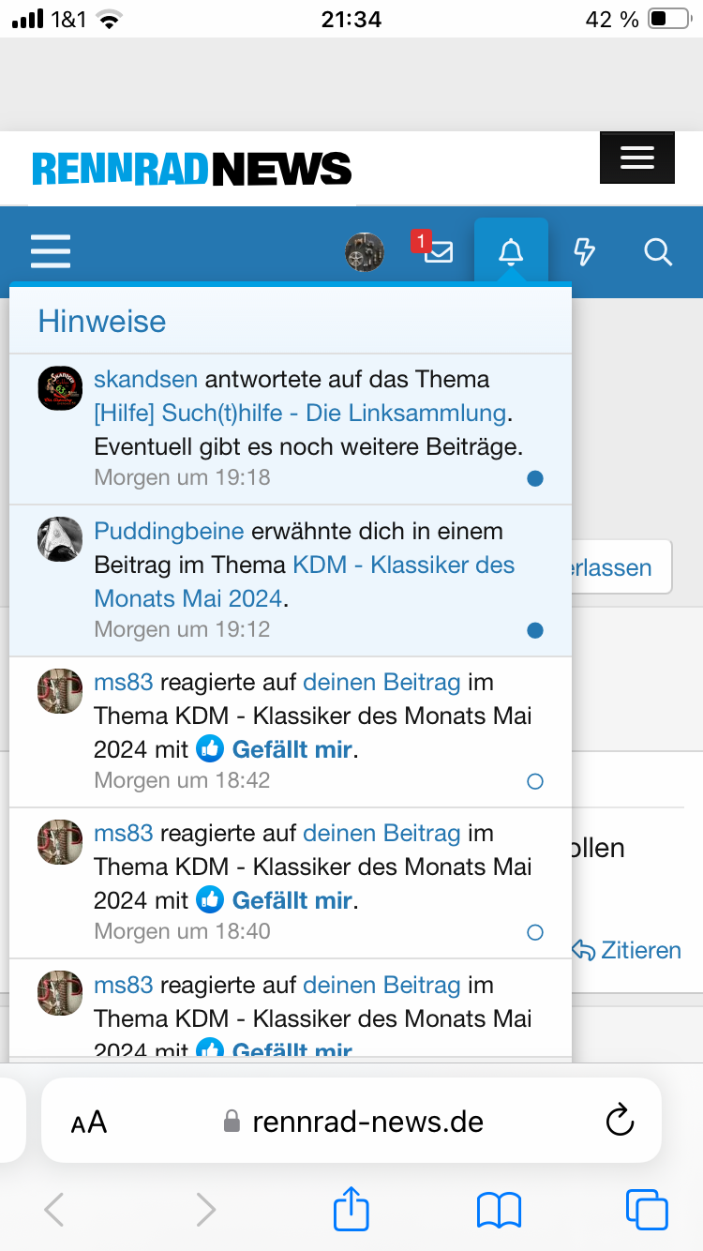Image resolution: width=703 pixels, height=1251 pixels.
Task: Tap the magnifier search icon
Action: click(658, 251)
